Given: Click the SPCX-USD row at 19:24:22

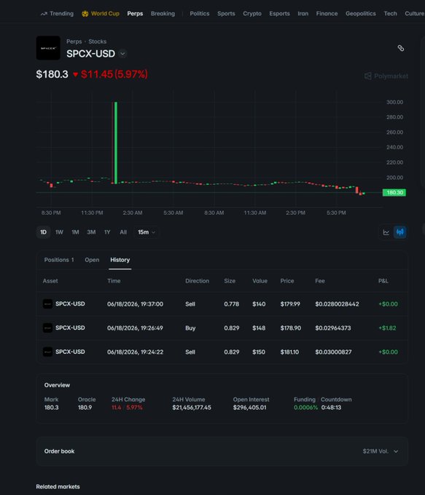Looking at the screenshot, I should click(222, 352).
